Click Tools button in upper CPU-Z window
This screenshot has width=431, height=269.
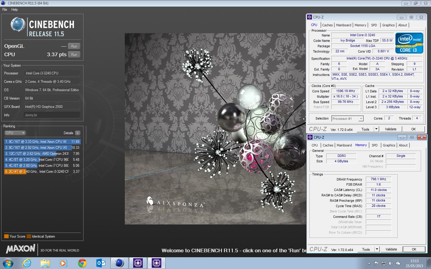coord(365,129)
